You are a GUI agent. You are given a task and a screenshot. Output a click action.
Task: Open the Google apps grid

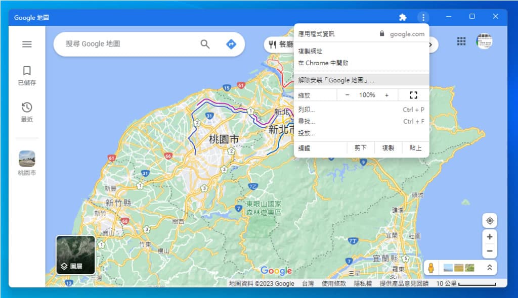click(461, 41)
